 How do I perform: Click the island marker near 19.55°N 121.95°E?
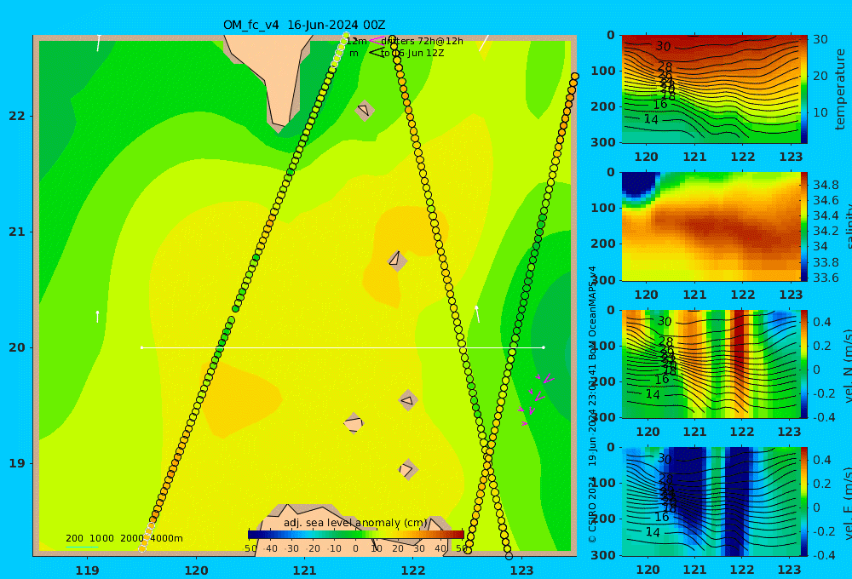pos(407,400)
